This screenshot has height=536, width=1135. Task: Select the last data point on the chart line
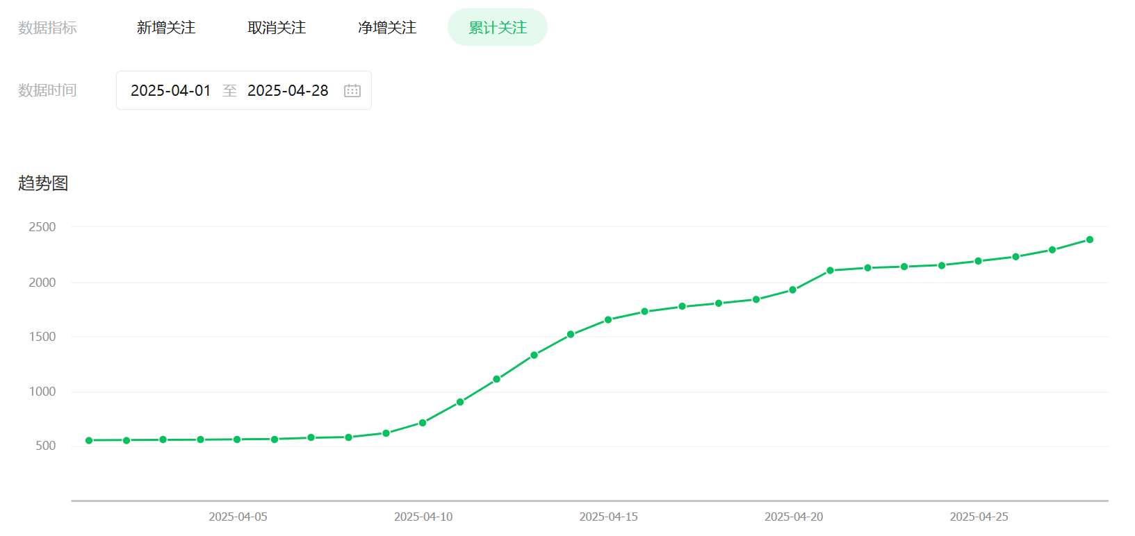(x=1090, y=240)
